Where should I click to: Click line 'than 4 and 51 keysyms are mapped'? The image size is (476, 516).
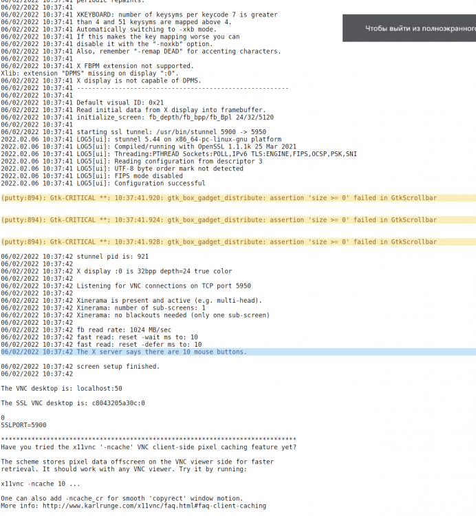click(116, 22)
